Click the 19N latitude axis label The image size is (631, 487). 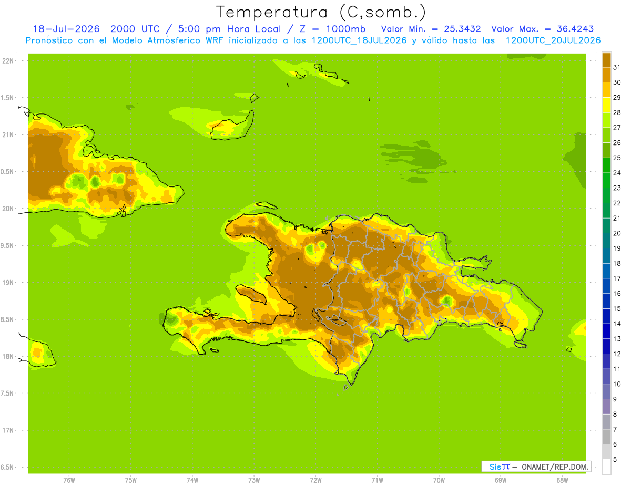pyautogui.click(x=9, y=283)
